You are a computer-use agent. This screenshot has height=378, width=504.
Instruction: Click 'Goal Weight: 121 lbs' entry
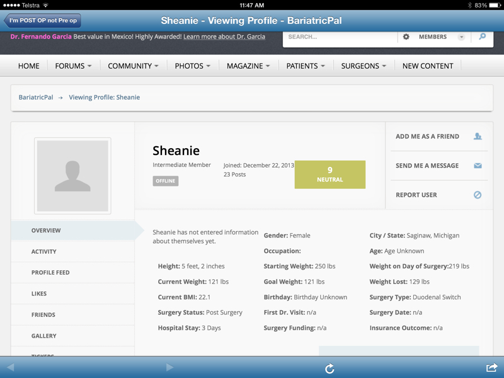point(294,282)
